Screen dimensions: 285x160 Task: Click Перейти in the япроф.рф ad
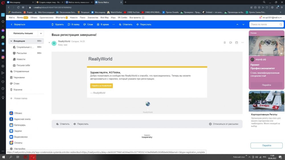coord(266,85)
